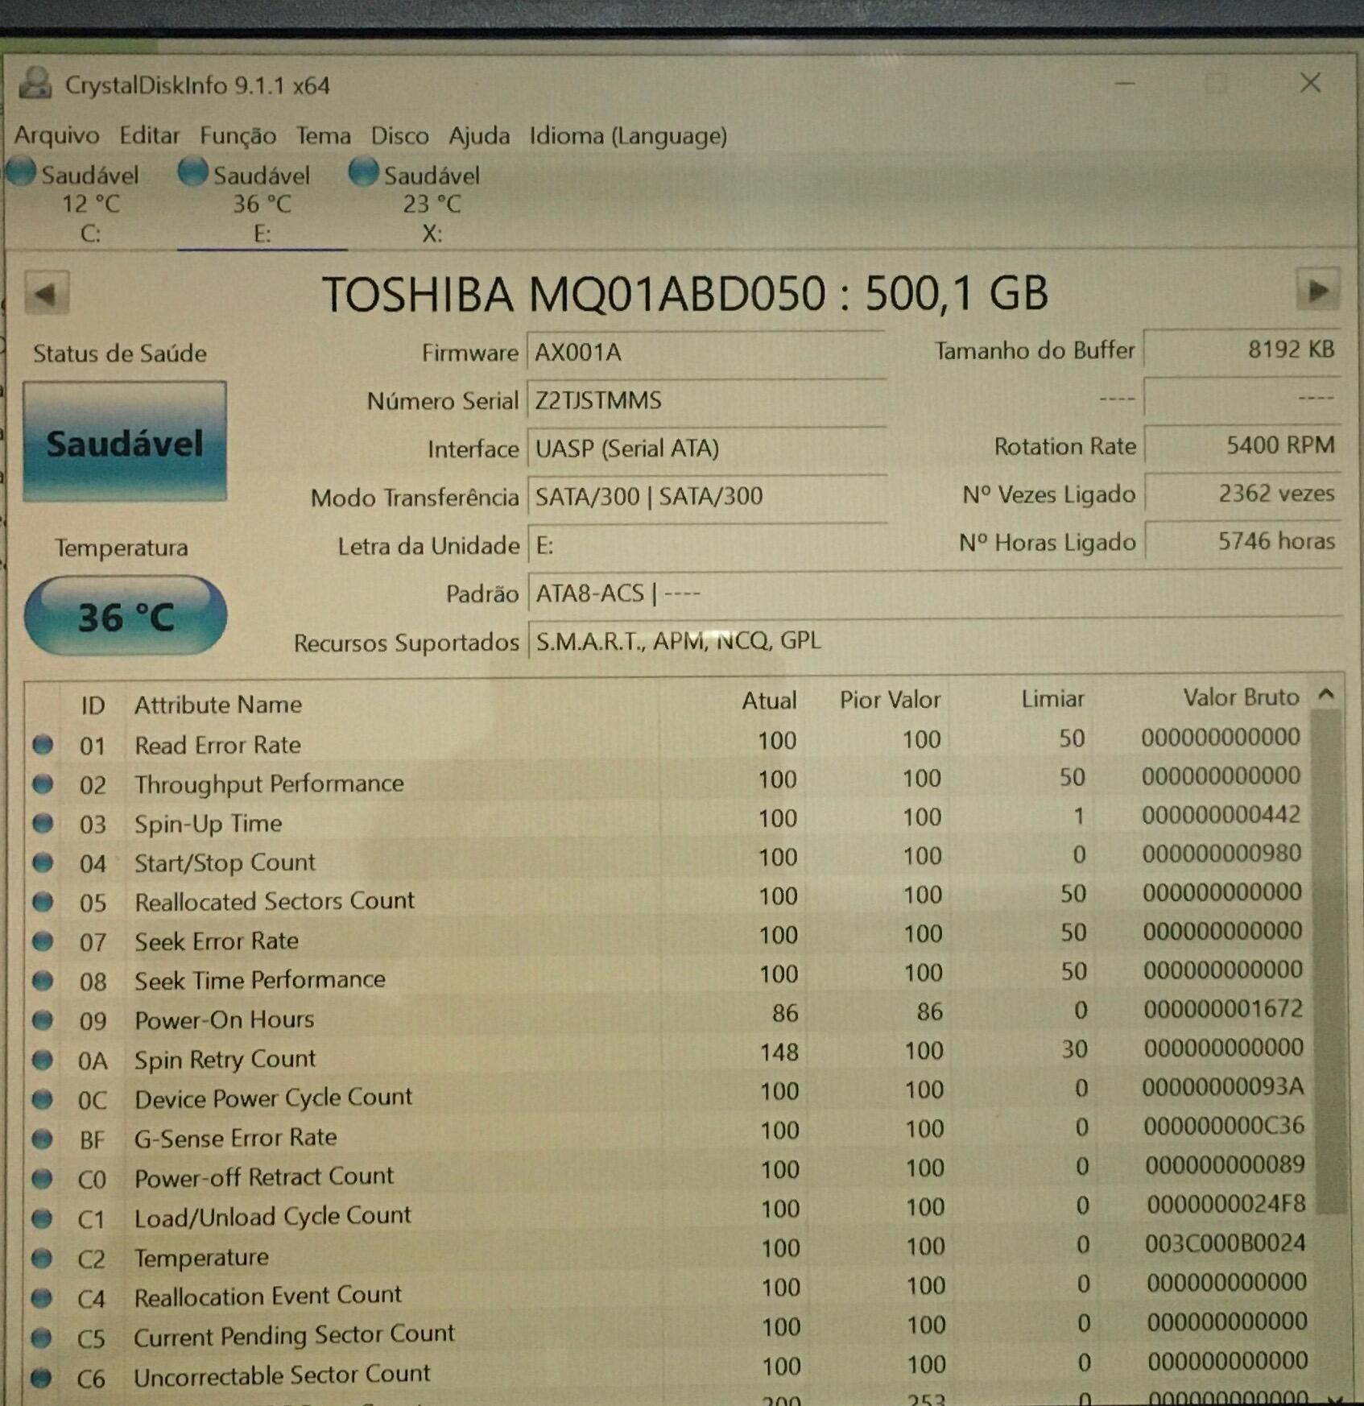Image resolution: width=1364 pixels, height=1406 pixels.
Task: Open the Ajuda menu
Action: [479, 135]
